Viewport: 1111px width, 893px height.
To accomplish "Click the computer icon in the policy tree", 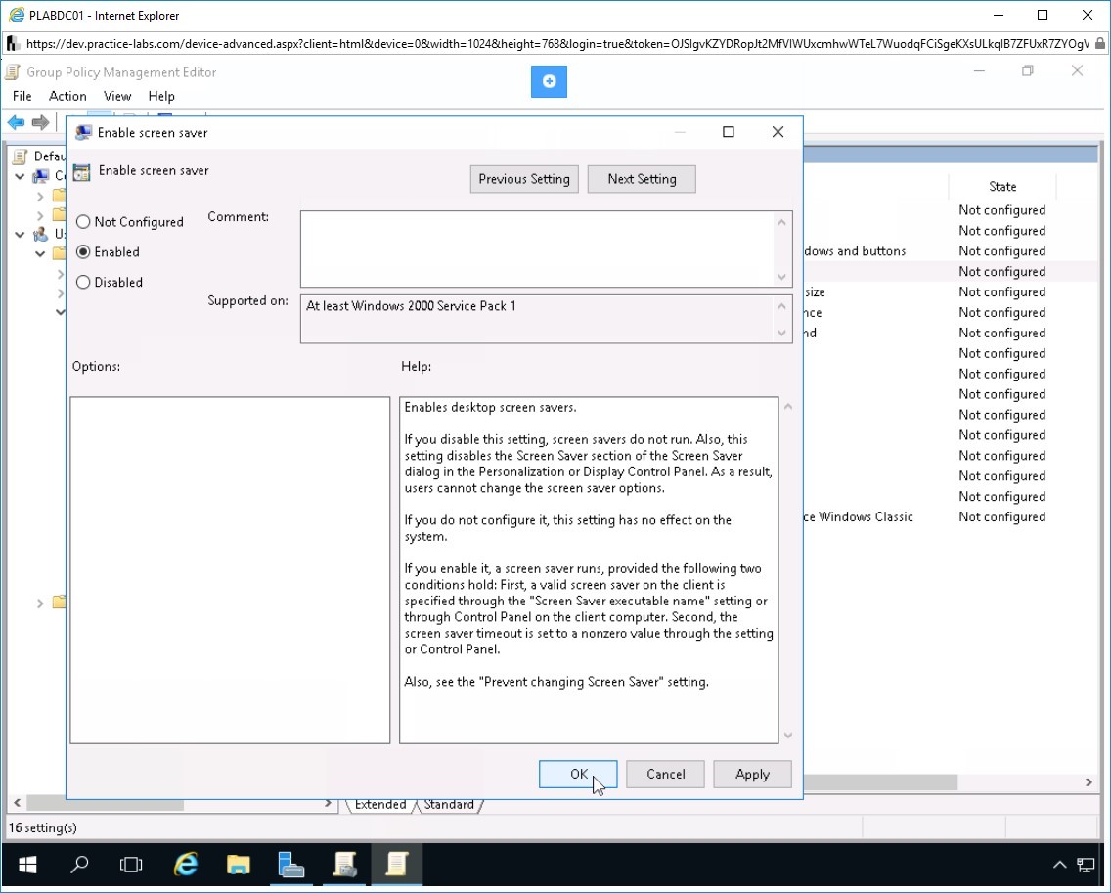I will point(42,176).
